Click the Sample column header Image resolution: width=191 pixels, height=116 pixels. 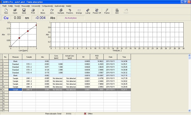[29, 57]
